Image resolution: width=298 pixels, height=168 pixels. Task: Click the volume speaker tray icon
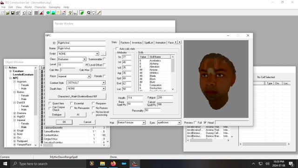(268, 164)
